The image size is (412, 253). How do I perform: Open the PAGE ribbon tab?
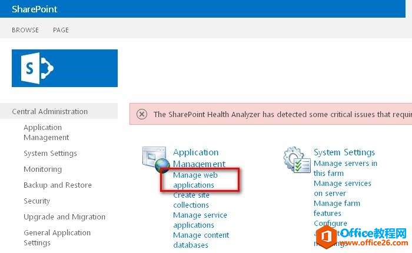point(61,30)
